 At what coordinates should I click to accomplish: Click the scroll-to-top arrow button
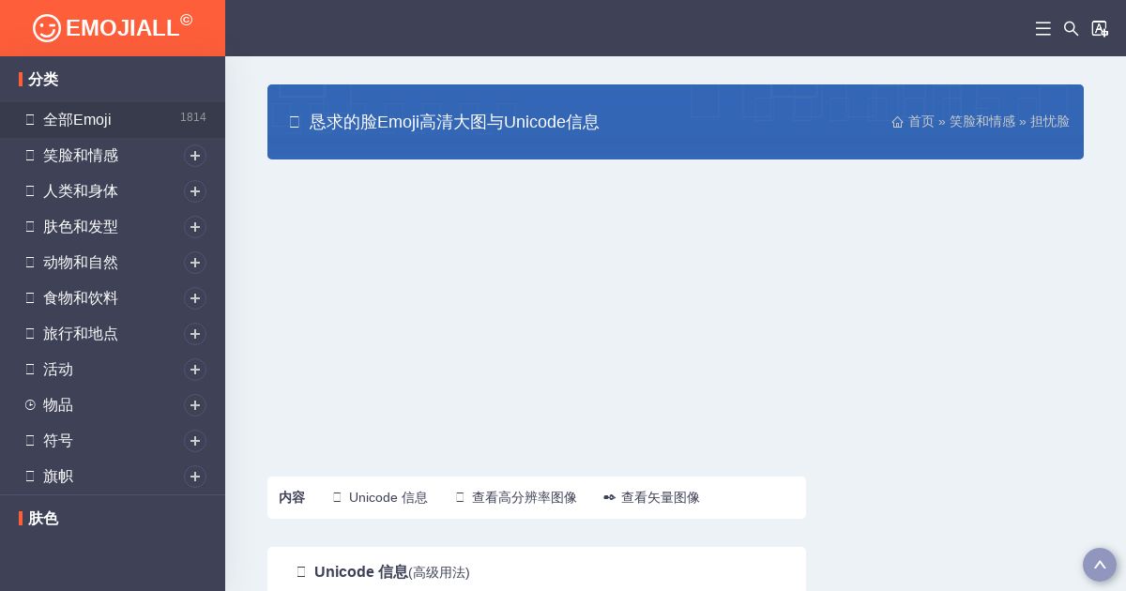click(1100, 565)
